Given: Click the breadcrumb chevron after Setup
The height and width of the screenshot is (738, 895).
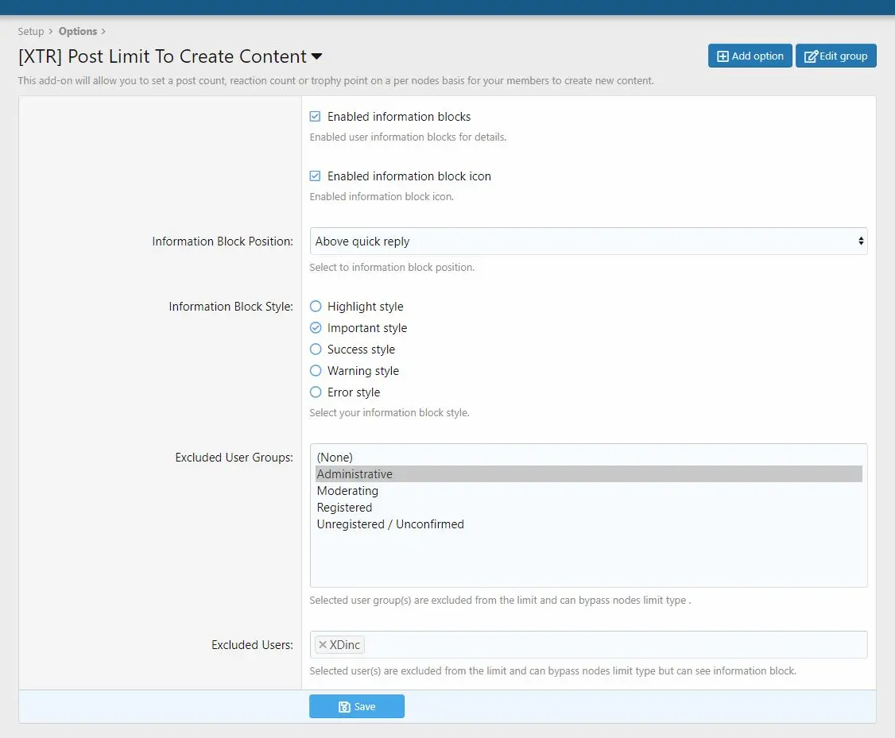Looking at the screenshot, I should (x=51, y=31).
